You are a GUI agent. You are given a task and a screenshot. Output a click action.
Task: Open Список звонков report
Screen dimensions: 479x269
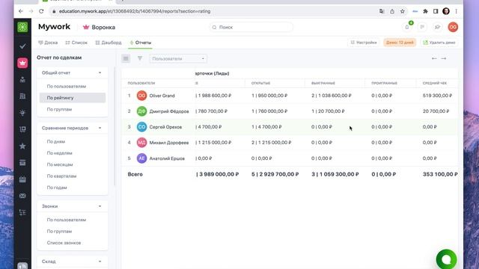tap(64, 243)
